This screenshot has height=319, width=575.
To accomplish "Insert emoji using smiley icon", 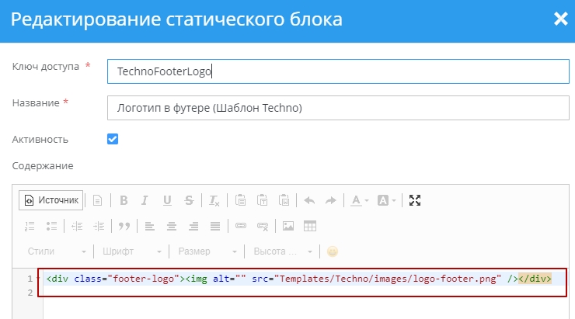I will (333, 251).
